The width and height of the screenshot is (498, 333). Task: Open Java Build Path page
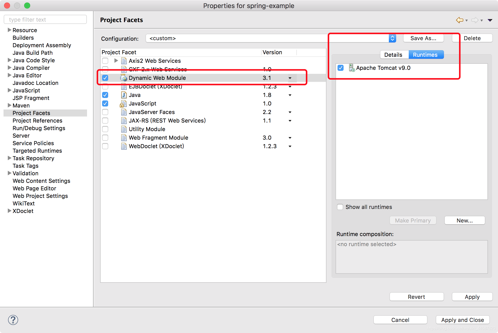[33, 53]
